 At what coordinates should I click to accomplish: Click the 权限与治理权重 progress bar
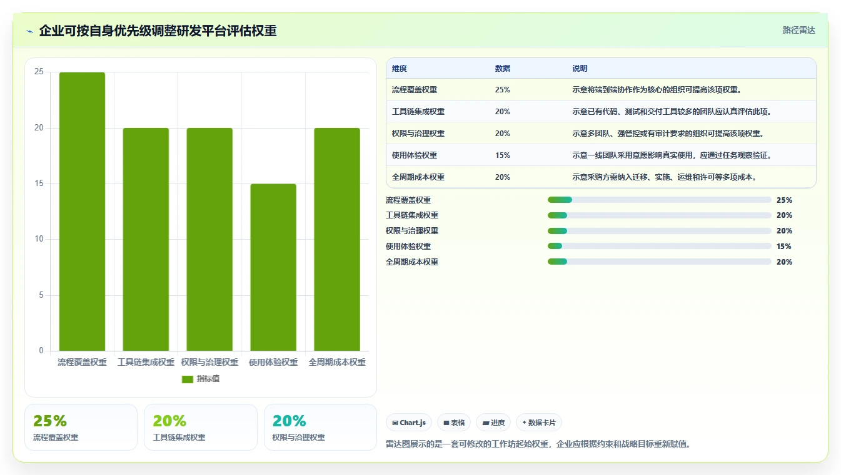[660, 231]
